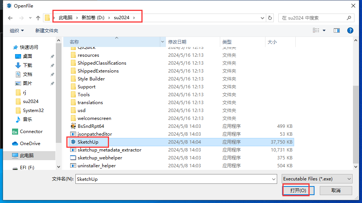This screenshot has height=203, width=362.
Task: Refresh the su2024 folder view
Action: tap(270, 18)
